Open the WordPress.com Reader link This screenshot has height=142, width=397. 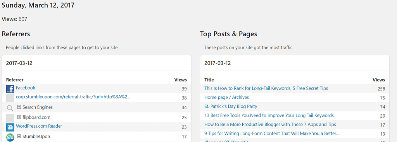click(39, 126)
